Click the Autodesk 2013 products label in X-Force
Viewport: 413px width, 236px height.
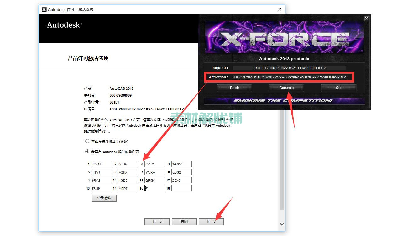pyautogui.click(x=284, y=59)
